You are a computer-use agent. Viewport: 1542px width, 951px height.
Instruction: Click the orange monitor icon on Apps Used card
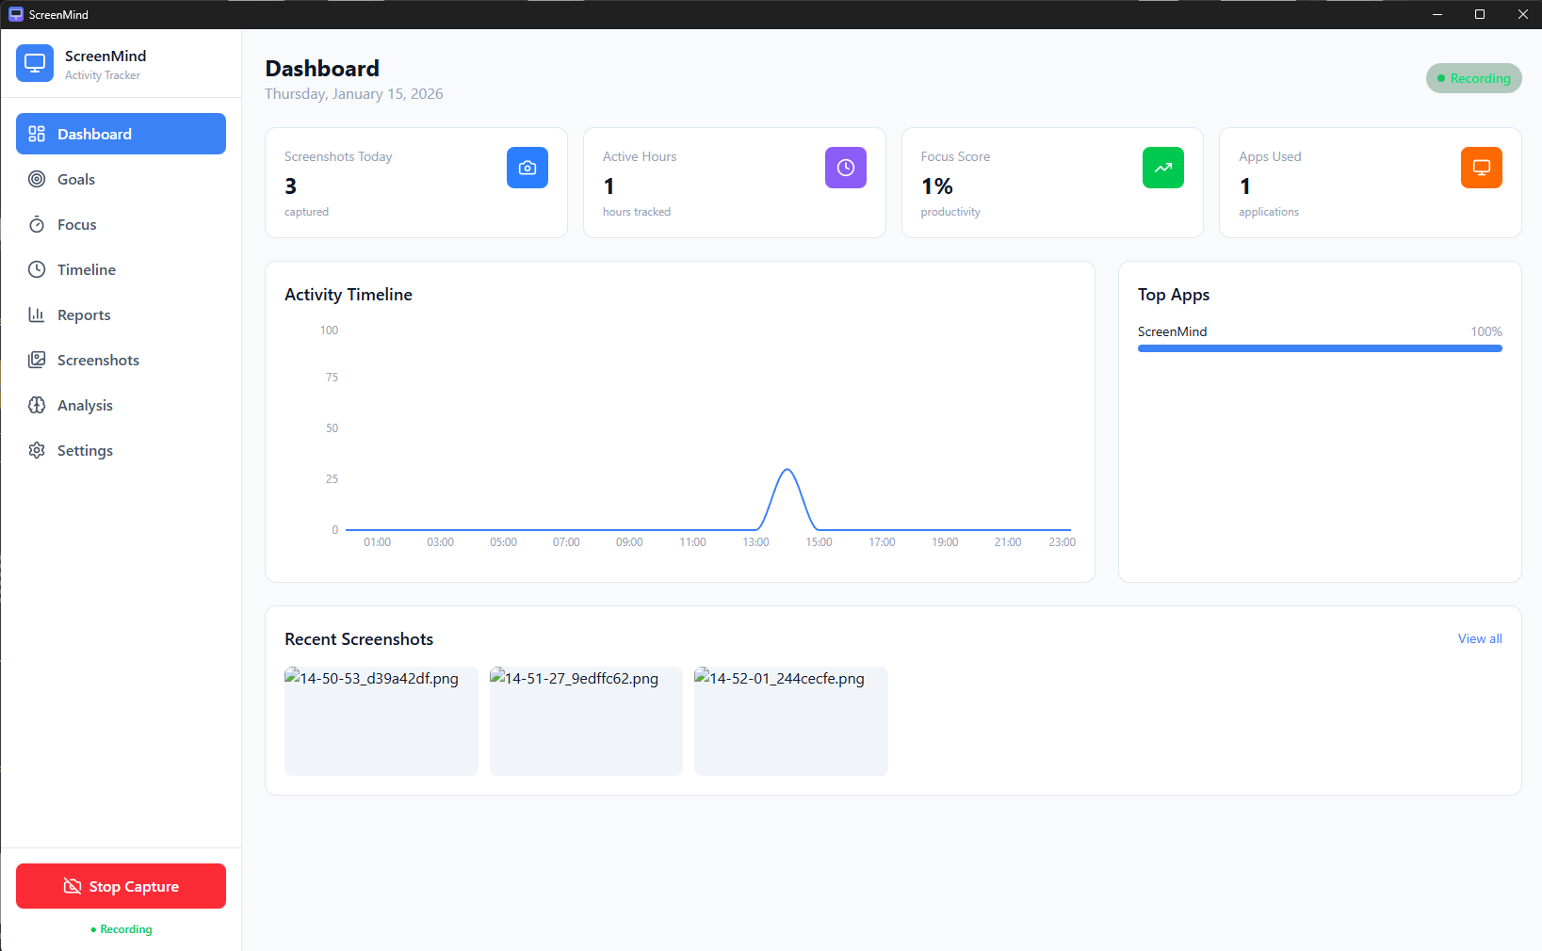point(1481,168)
